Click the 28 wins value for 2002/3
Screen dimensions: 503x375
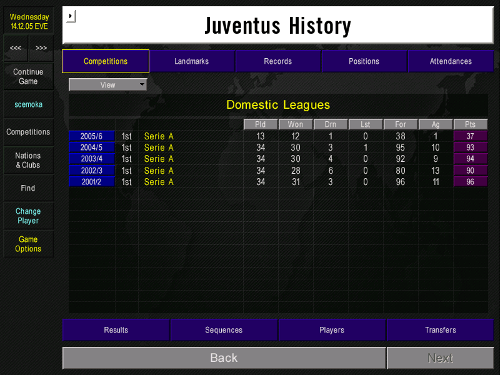(x=296, y=171)
